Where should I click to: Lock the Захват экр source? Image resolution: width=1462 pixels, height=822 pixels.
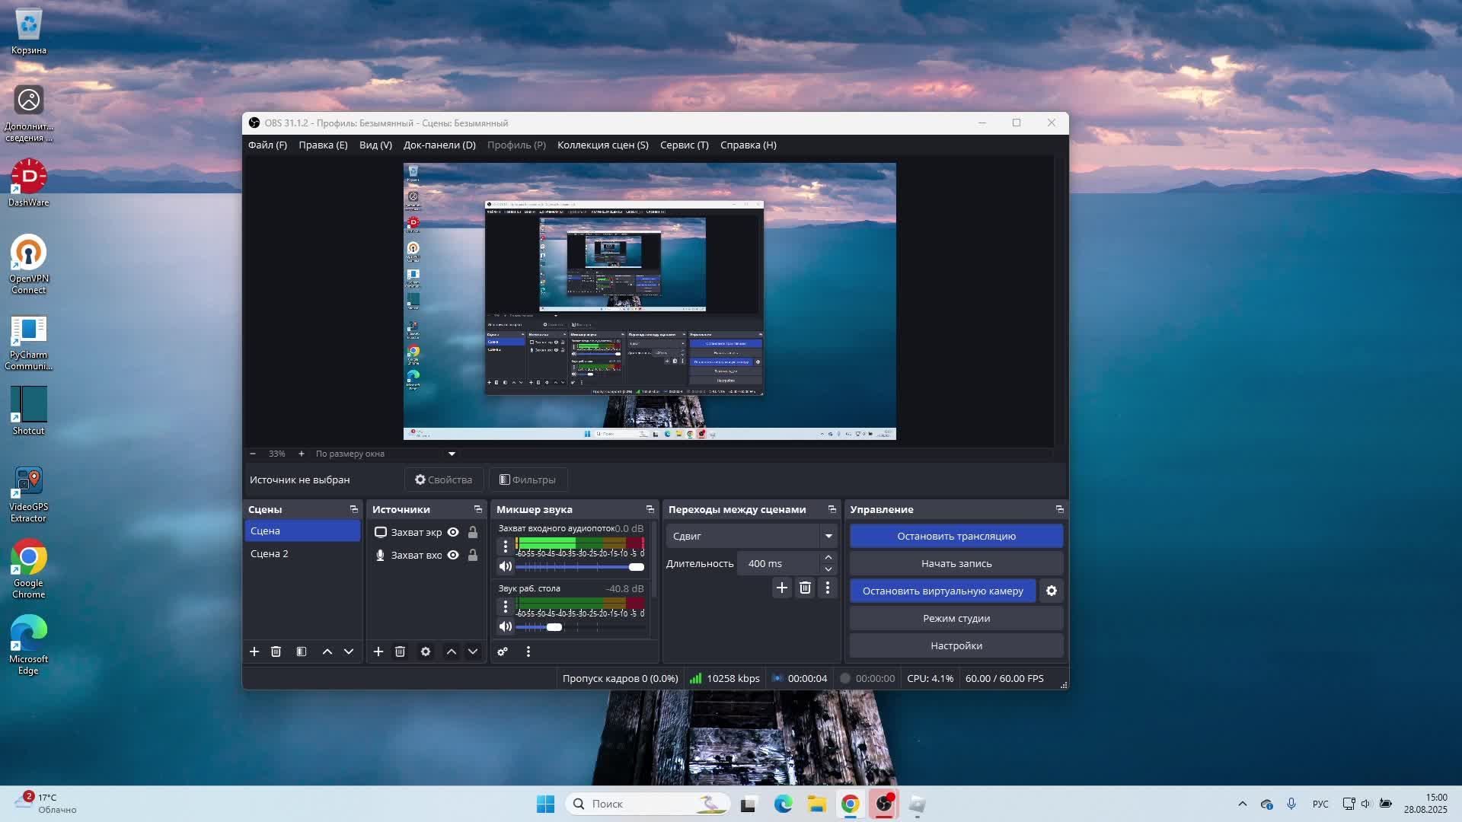[473, 532]
